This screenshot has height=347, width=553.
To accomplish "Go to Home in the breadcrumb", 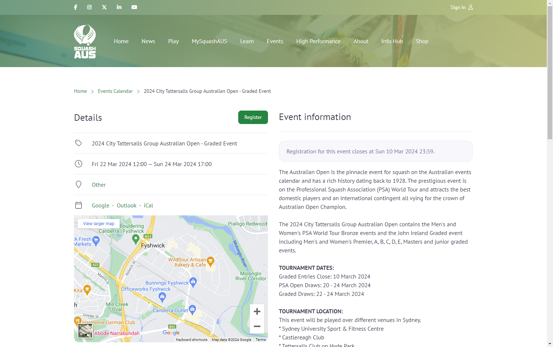I will [81, 91].
